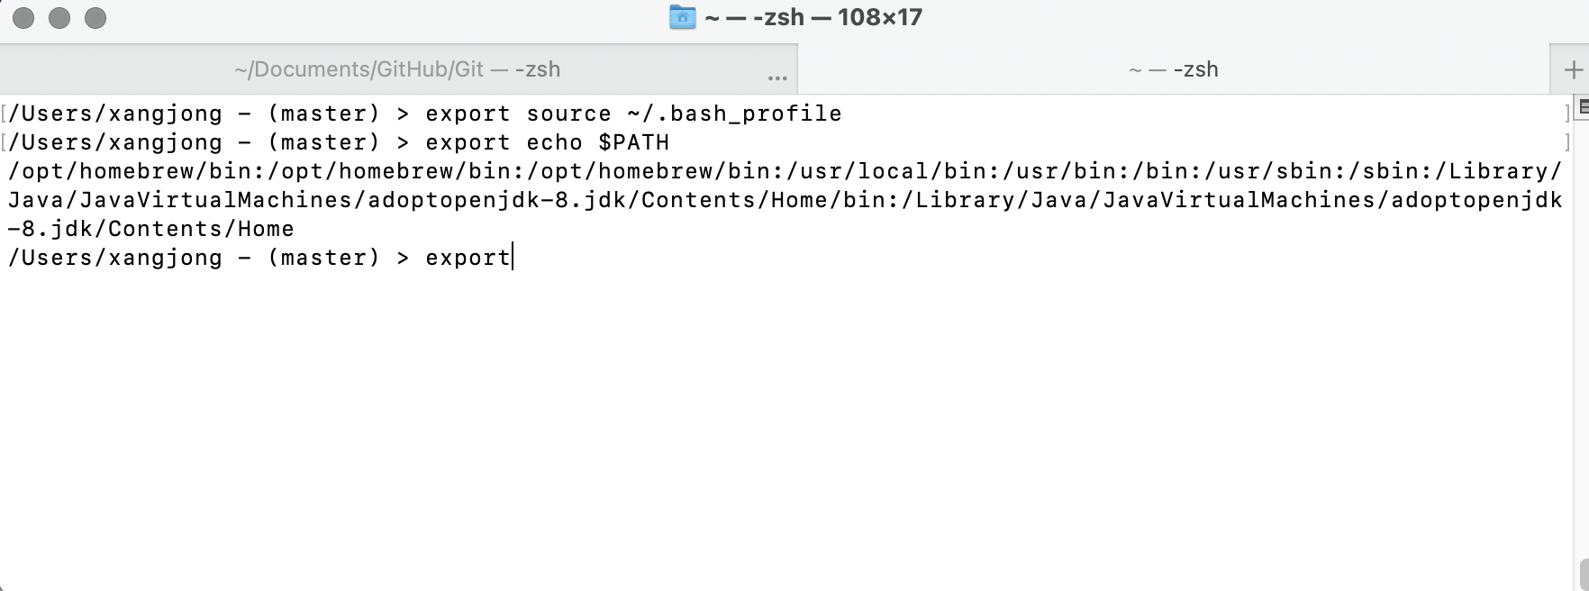Screen dimensions: 1589x591
Task: Click the right bracket at first output line end
Action: coord(1566,113)
